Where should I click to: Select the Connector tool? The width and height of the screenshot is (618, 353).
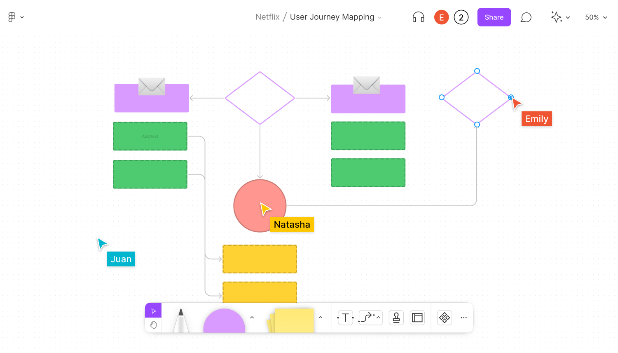[x=366, y=318]
